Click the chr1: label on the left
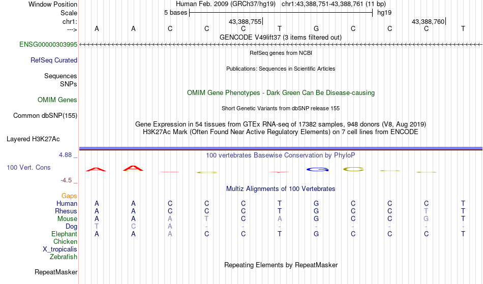This screenshot has width=483, height=284. tap(70, 21)
